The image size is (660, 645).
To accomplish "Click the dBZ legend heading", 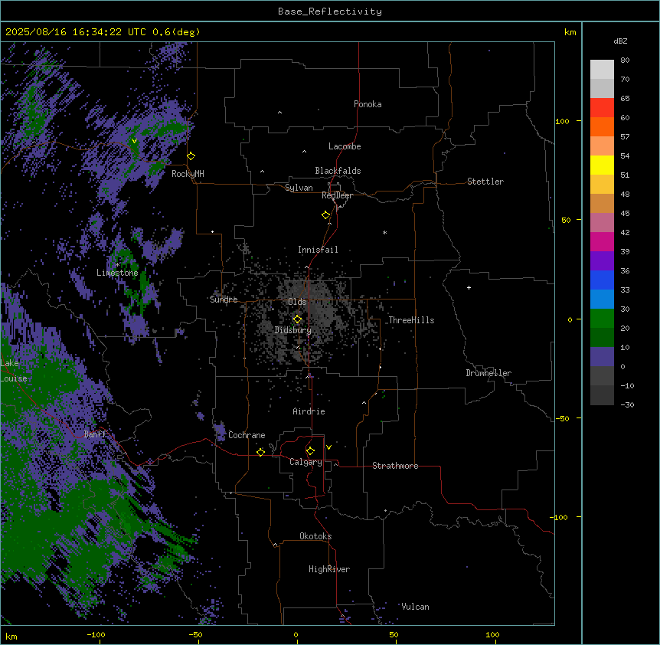I will click(620, 41).
